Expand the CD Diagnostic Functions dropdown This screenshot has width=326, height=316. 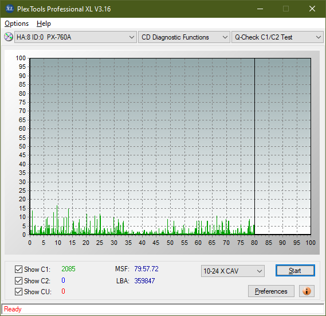point(184,37)
